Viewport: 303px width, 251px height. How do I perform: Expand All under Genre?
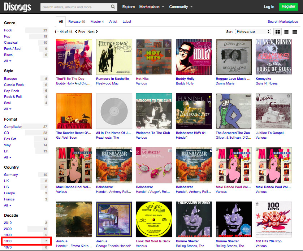point(8,61)
